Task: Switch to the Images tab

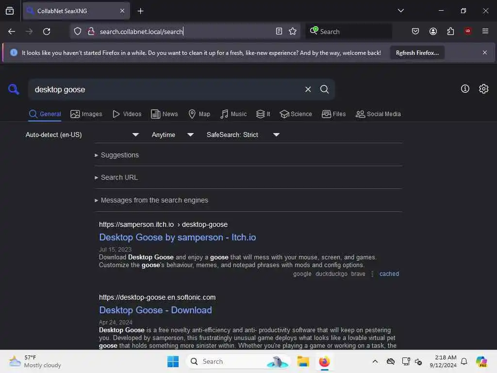Action: pos(86,114)
